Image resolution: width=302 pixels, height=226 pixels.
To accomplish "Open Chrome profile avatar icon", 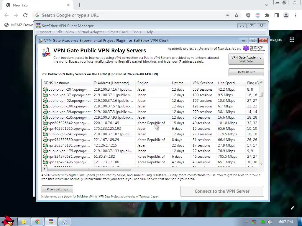I will click(286, 15).
